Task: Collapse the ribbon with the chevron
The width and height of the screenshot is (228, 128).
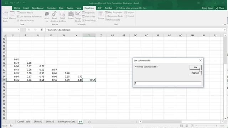Action: (225, 24)
